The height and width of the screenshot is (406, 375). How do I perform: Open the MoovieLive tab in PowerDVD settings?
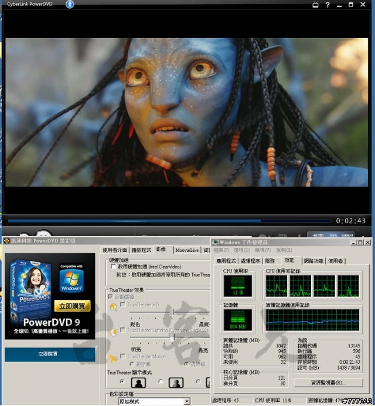187,250
